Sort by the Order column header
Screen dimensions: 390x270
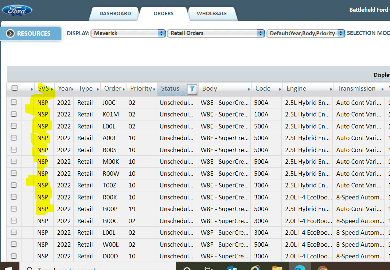(113, 89)
